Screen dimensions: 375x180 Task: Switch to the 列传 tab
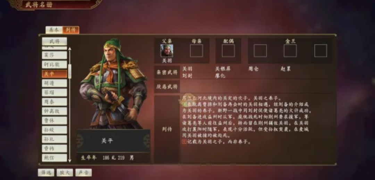click(x=71, y=30)
